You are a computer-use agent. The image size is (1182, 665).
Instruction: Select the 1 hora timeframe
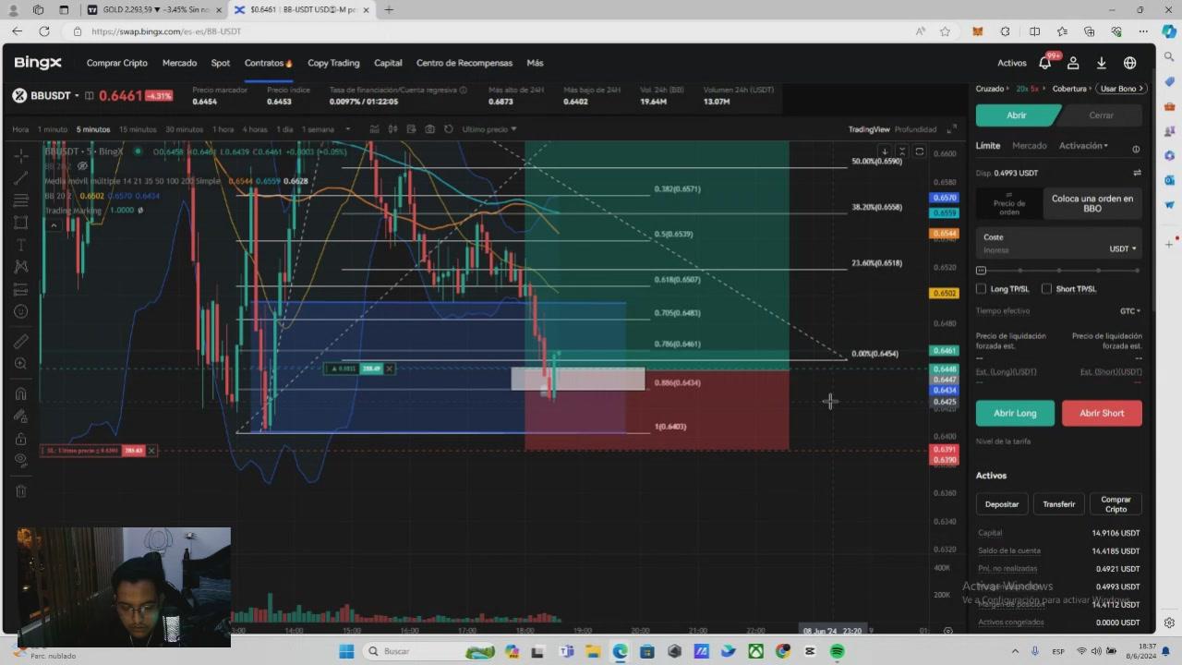coord(223,129)
